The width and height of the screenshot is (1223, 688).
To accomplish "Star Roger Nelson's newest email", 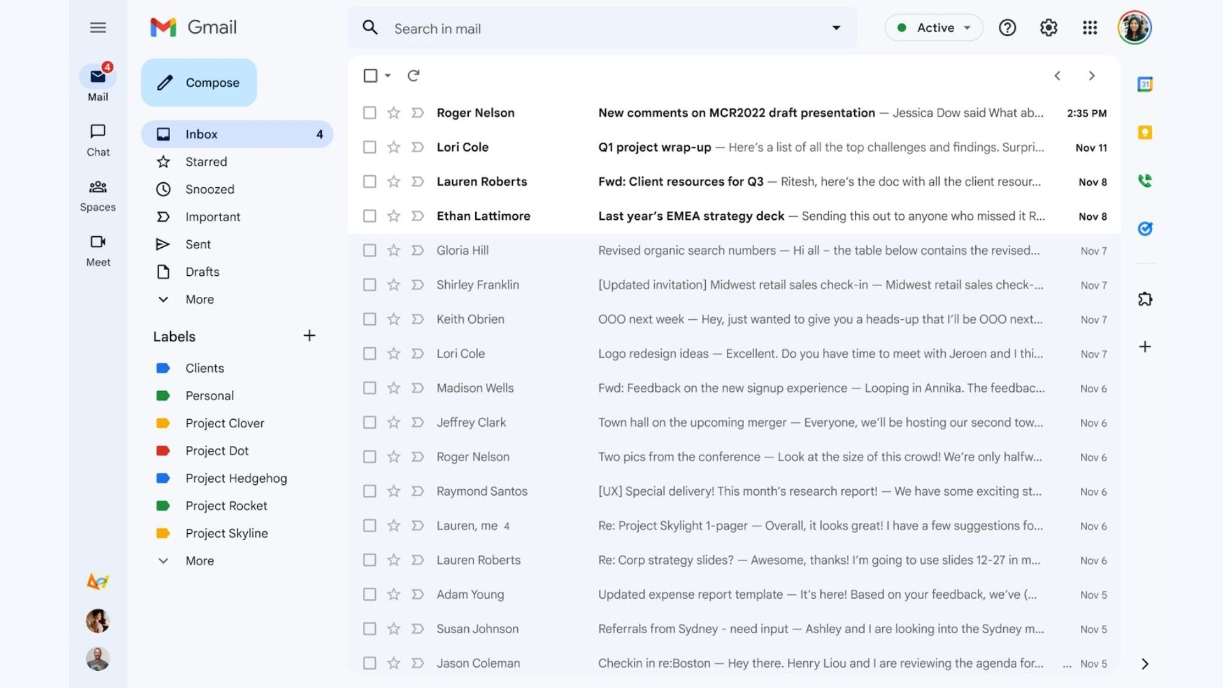I will [394, 113].
